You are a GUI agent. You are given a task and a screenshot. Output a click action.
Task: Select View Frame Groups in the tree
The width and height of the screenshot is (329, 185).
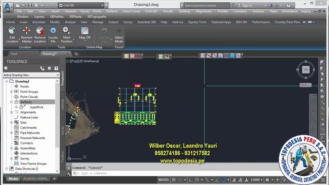(x=33, y=163)
